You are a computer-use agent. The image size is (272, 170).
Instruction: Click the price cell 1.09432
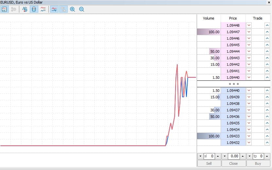pyautogui.click(x=233, y=143)
